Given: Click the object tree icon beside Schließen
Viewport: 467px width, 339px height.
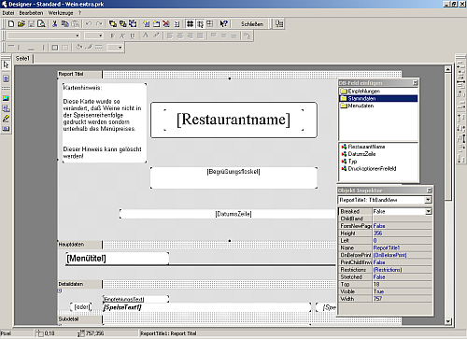Looking at the screenshot, I should coord(279,23).
